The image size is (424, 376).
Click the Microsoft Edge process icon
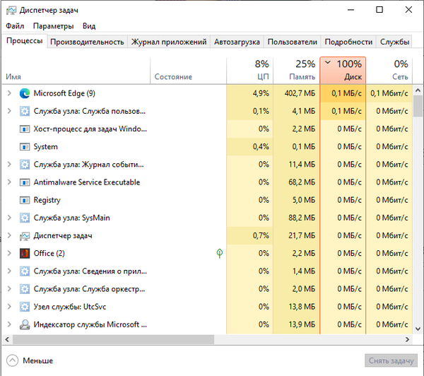25,93
